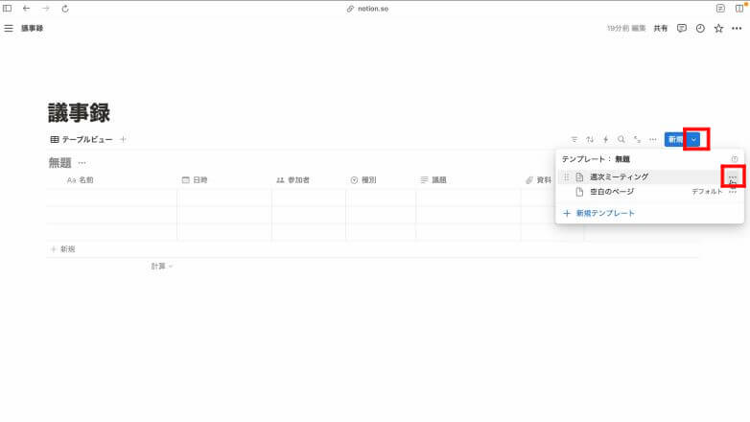Open automations via lightning bolt icon

tap(605, 139)
